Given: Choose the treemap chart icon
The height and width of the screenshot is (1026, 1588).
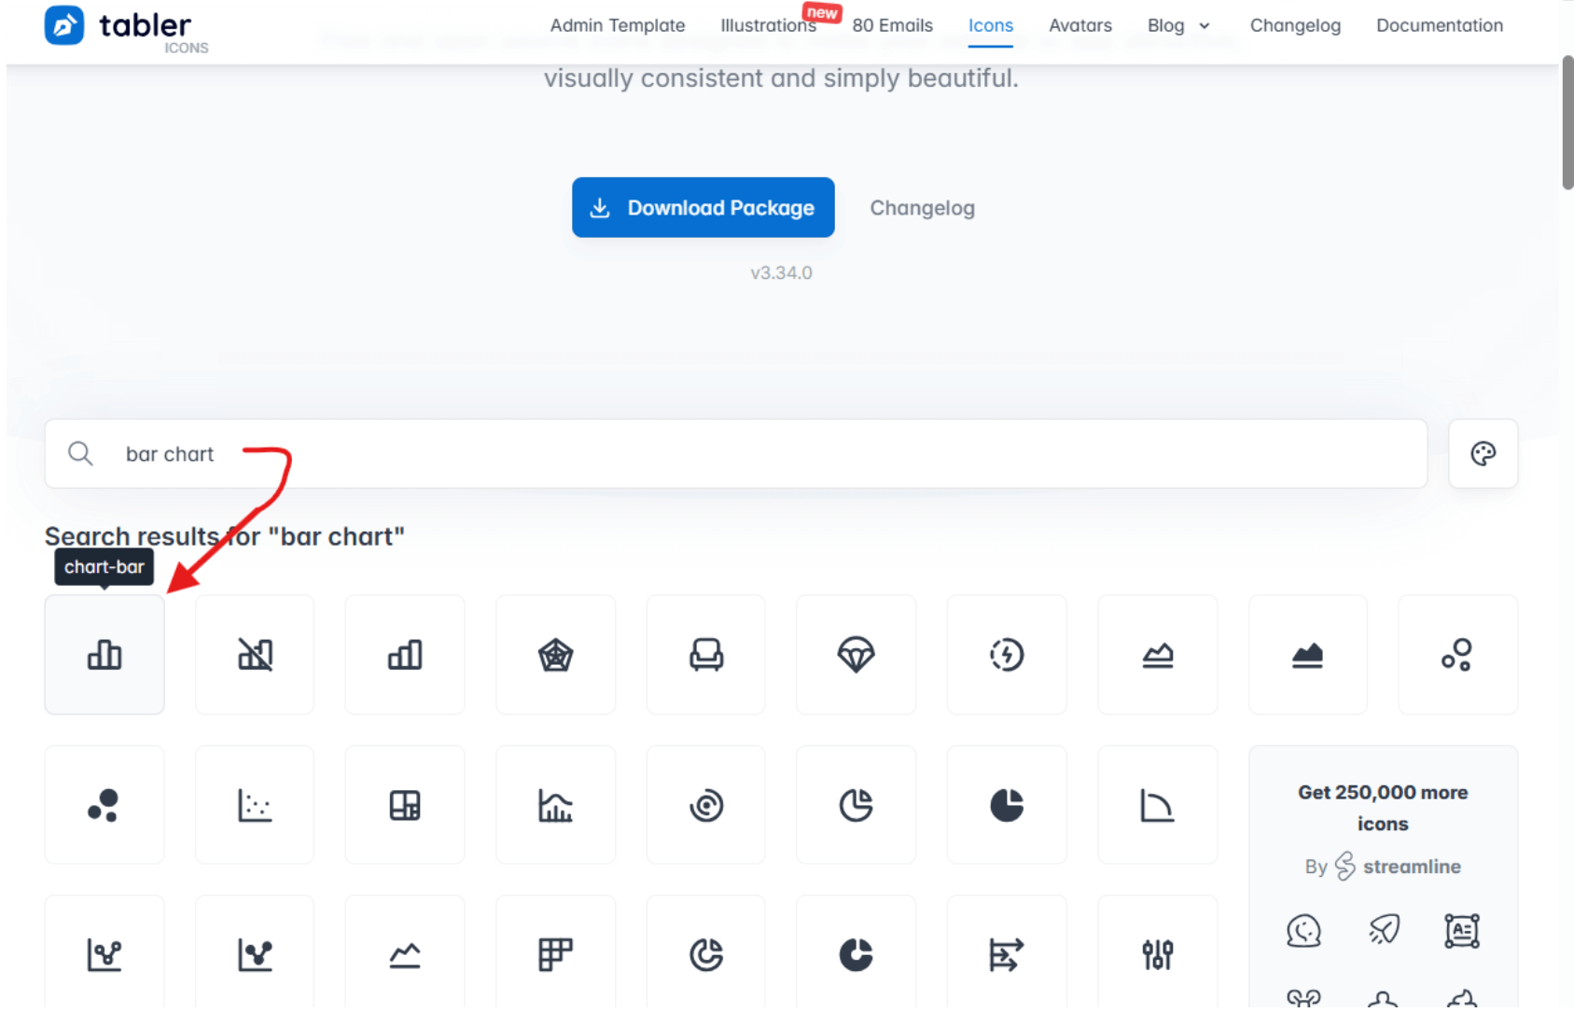Looking at the screenshot, I should click(x=405, y=805).
